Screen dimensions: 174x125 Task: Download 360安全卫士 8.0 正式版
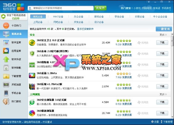pos(162,42)
